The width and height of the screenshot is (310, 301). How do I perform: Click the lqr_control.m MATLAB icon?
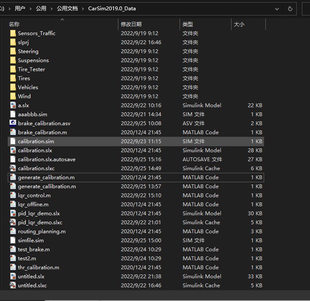(x=13, y=195)
